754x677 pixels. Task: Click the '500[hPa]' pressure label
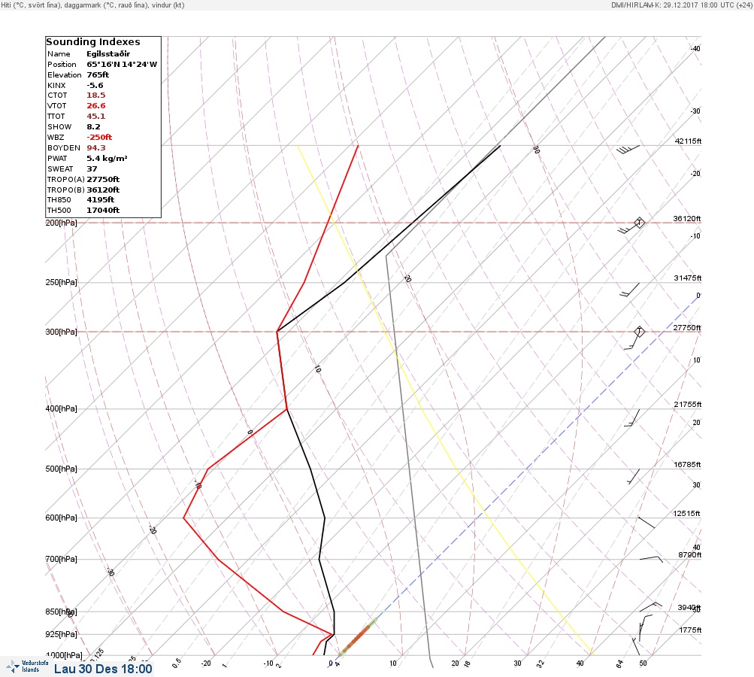61,469
